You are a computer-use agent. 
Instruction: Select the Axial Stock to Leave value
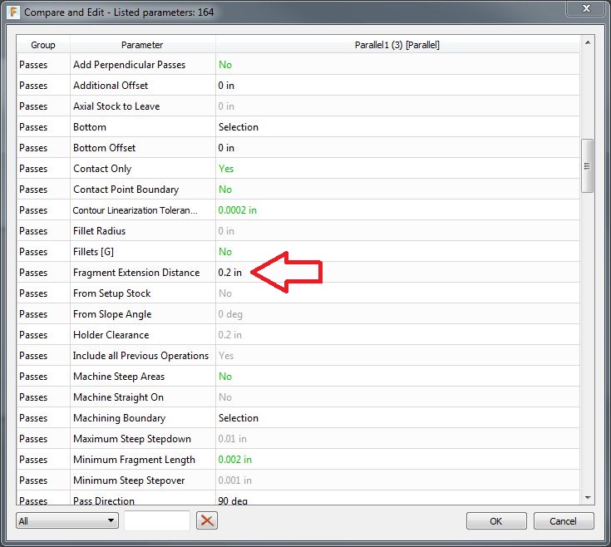226,106
